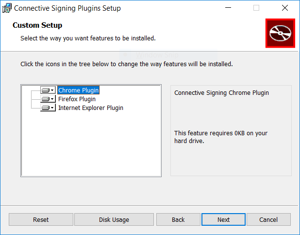Select the Chrome Plugin tree label
The width and height of the screenshot is (300, 235).
pyautogui.click(x=78, y=90)
